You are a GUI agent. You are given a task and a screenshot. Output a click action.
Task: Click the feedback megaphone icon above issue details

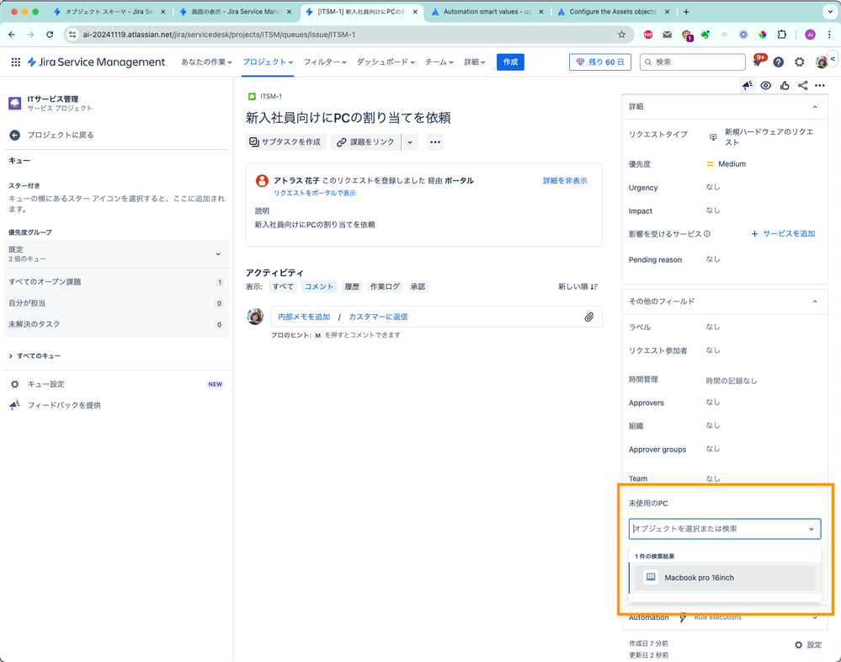[x=746, y=85]
